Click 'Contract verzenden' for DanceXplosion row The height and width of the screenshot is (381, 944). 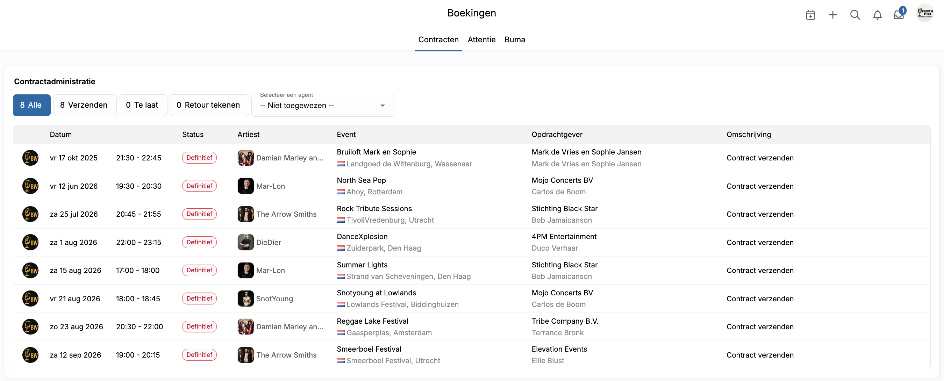coord(760,243)
